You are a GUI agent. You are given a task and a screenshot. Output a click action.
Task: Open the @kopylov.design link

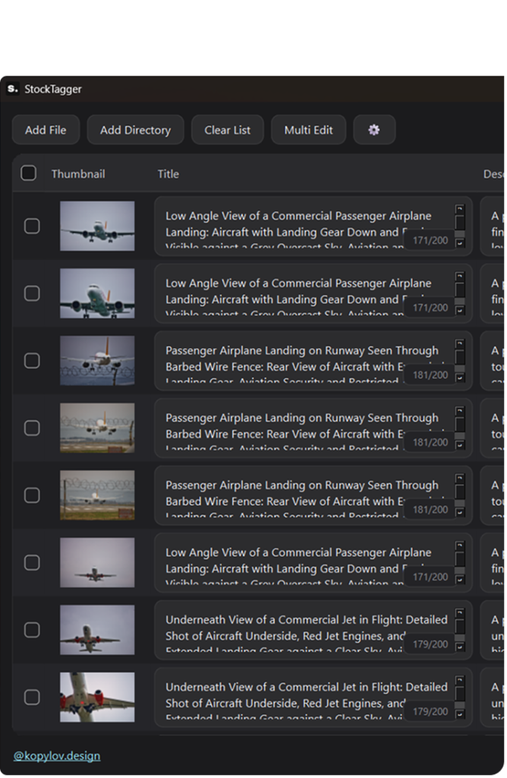(57, 755)
